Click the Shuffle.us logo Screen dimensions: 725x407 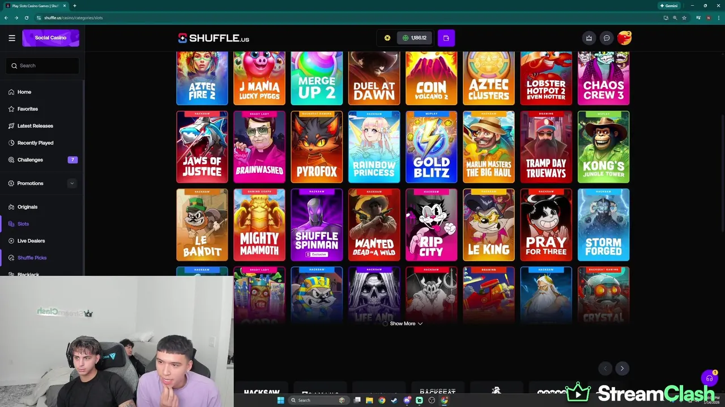(x=214, y=38)
